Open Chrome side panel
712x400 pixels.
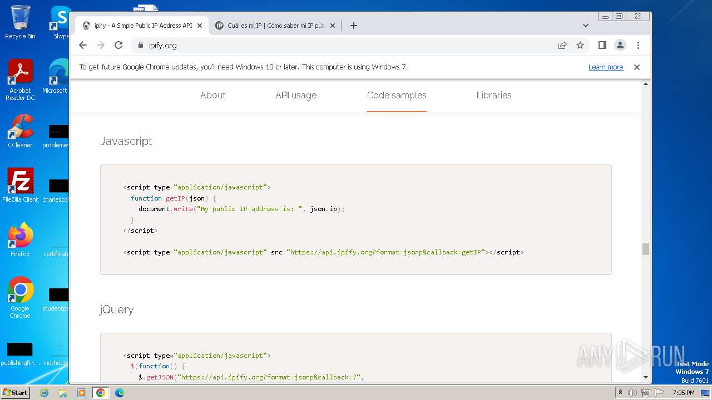602,45
